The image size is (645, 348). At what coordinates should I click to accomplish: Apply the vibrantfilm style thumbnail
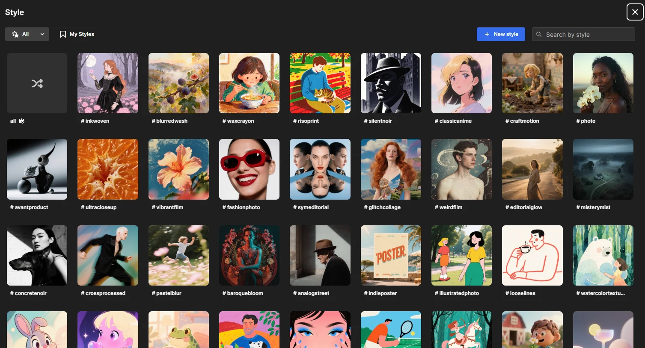click(178, 169)
